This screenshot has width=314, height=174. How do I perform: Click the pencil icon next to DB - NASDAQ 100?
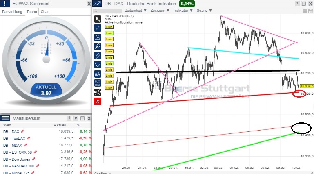coord(38,165)
